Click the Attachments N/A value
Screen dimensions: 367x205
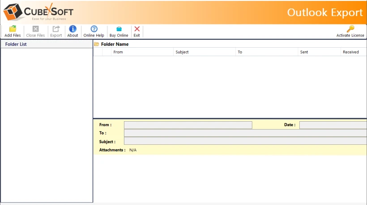[x=133, y=150]
